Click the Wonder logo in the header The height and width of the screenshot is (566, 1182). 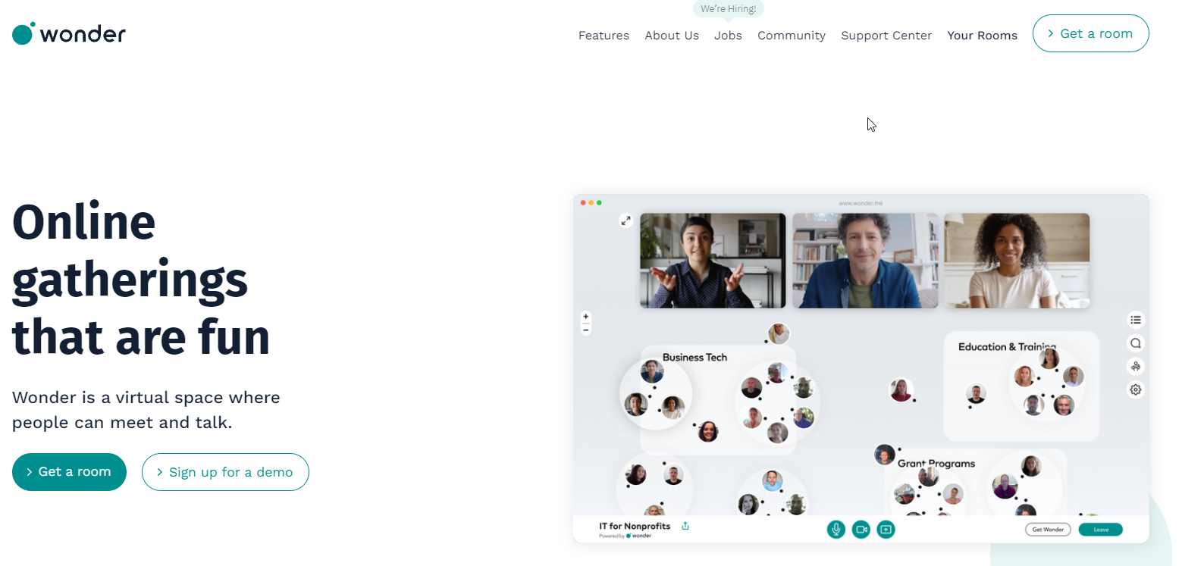click(x=69, y=34)
